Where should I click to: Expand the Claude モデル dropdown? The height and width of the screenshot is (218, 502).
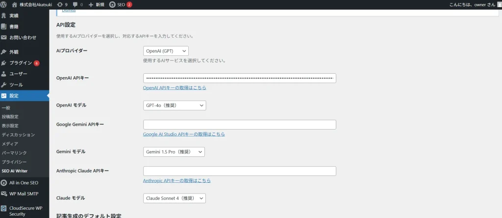[x=174, y=198]
